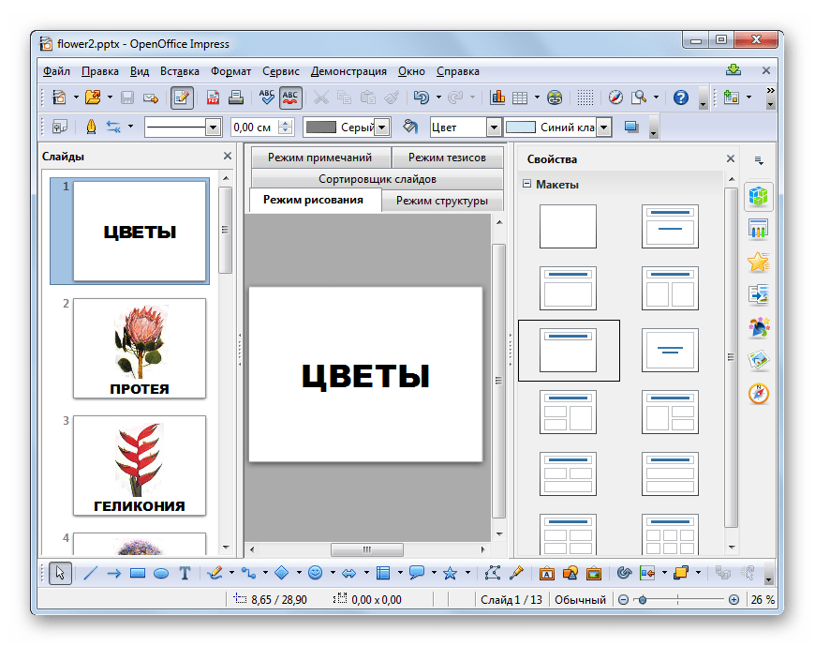Select the Rectangle drawing tool
Viewport: 815px width, 646px height.
coord(138,573)
